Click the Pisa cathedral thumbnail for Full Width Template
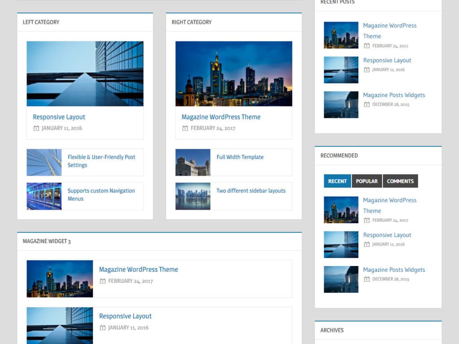Screen dimensions: 459x344 pos(193,162)
